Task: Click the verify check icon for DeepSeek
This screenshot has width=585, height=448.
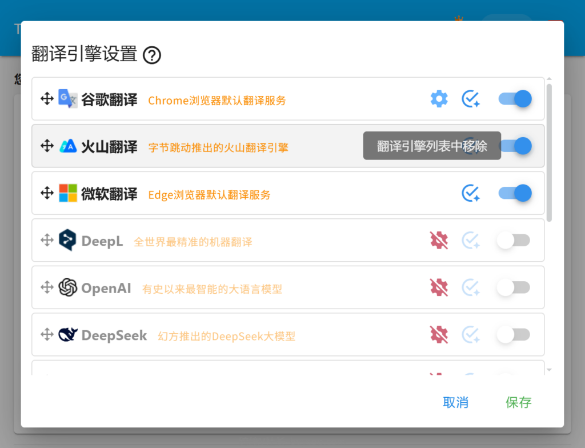Action: (471, 334)
